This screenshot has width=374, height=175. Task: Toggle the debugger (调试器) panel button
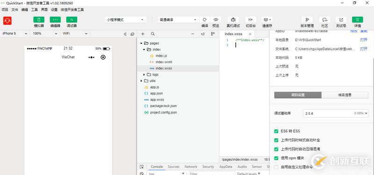point(72,20)
